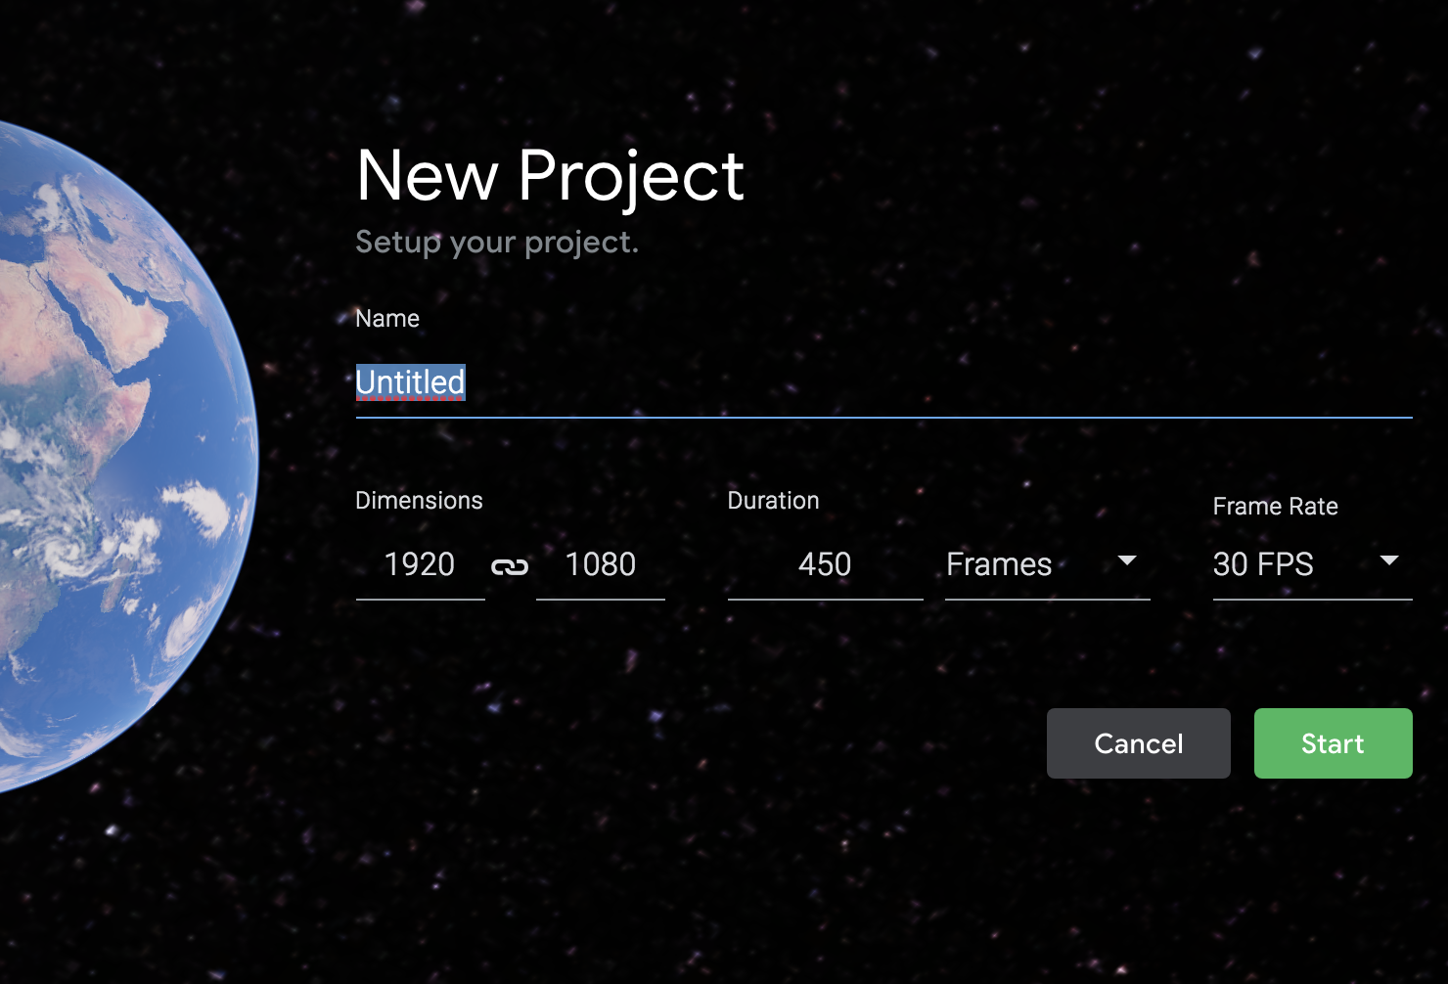This screenshot has height=984, width=1448.
Task: Click the dropdown arrow beside Frames
Action: (x=1127, y=561)
